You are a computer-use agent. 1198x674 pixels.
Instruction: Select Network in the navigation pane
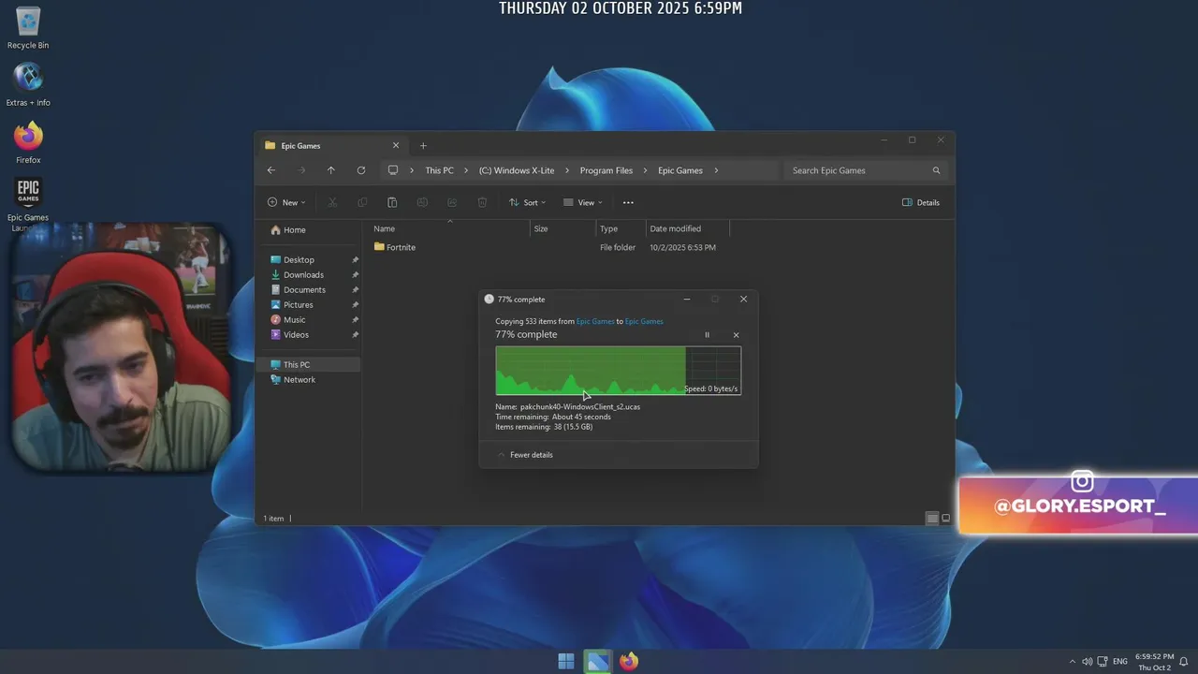pyautogui.click(x=299, y=379)
